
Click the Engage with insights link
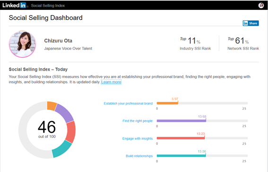pos(138,138)
